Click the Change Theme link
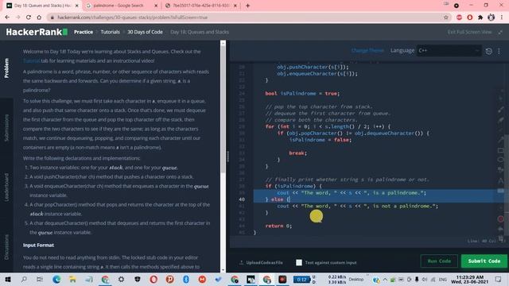509x286 pixels. [367, 51]
